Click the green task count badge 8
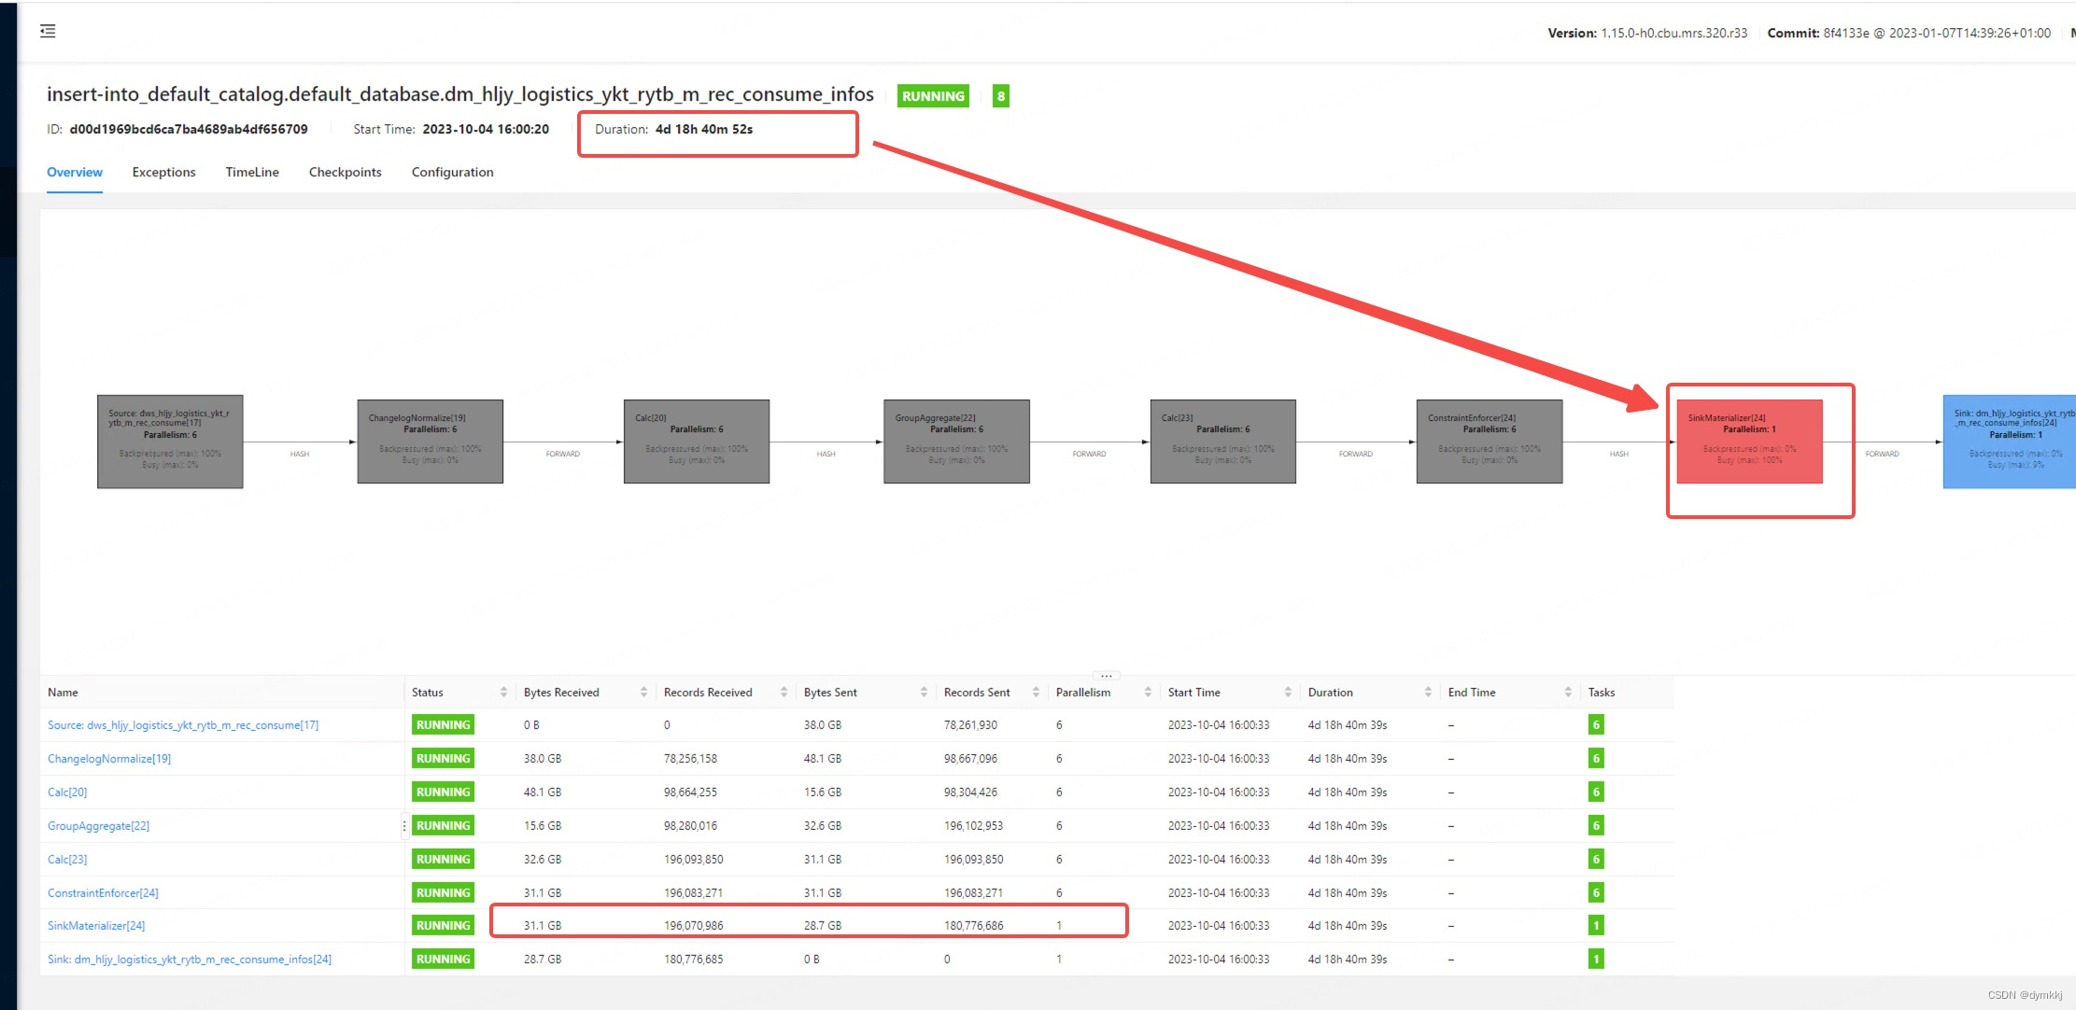The height and width of the screenshot is (1010, 2076). [1000, 96]
